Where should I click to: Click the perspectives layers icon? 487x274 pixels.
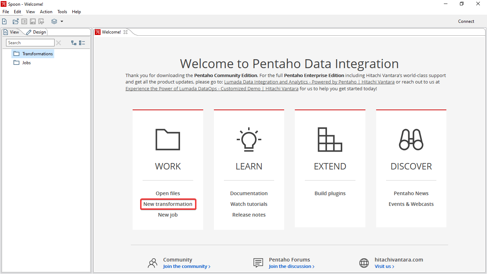pos(54,21)
